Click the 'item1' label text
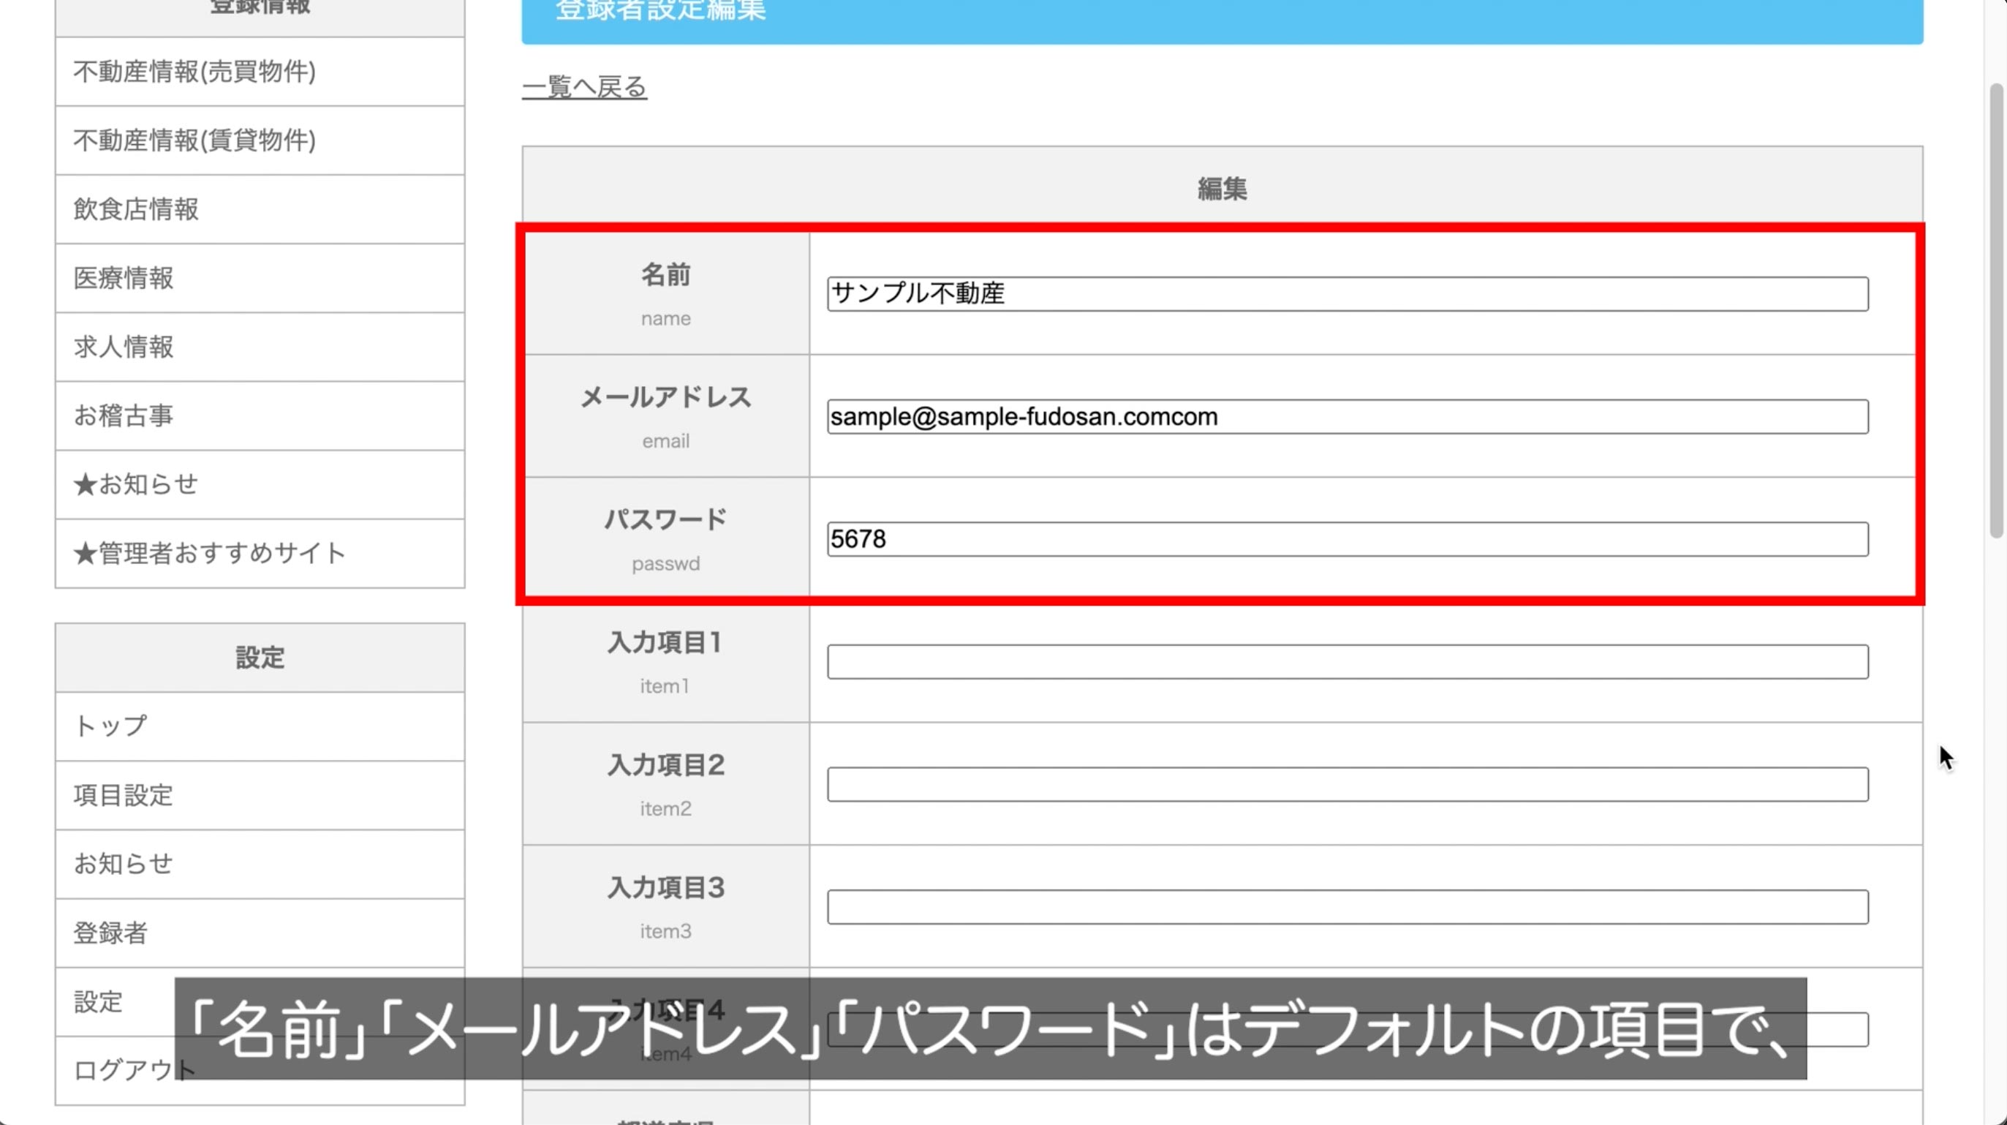 tap(665, 686)
